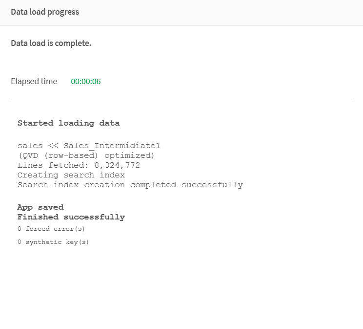Click the 'App saved' status line
363x329 pixels.
(x=40, y=207)
